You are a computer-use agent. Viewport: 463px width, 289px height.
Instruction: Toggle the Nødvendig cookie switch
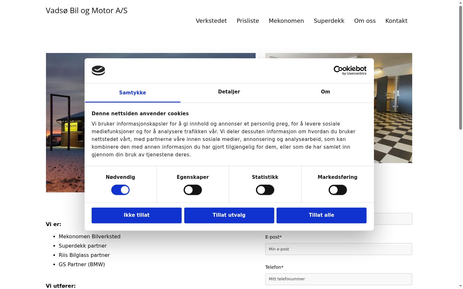(120, 190)
